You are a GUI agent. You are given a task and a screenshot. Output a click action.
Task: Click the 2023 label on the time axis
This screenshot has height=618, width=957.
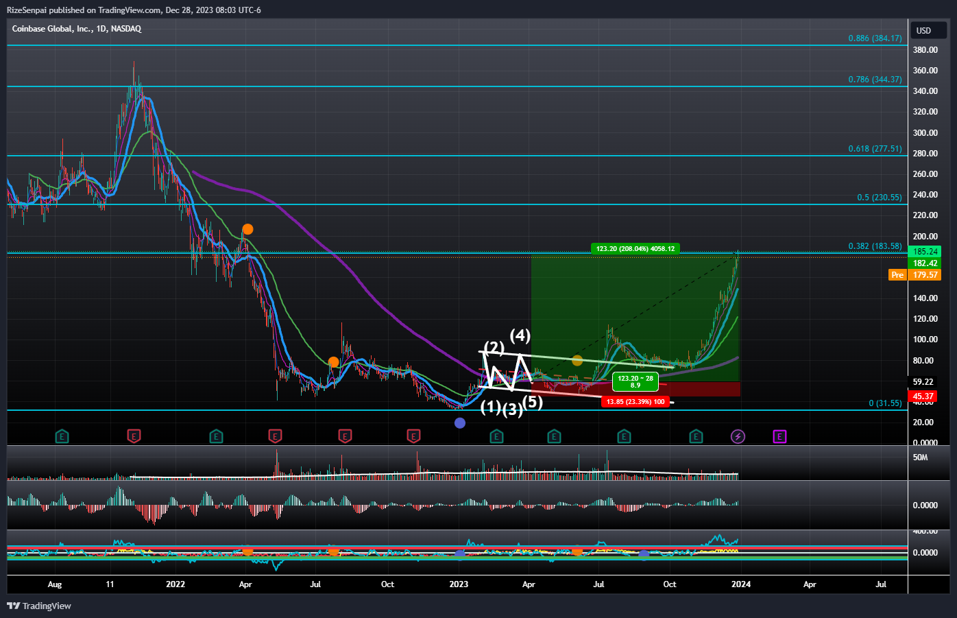click(459, 584)
